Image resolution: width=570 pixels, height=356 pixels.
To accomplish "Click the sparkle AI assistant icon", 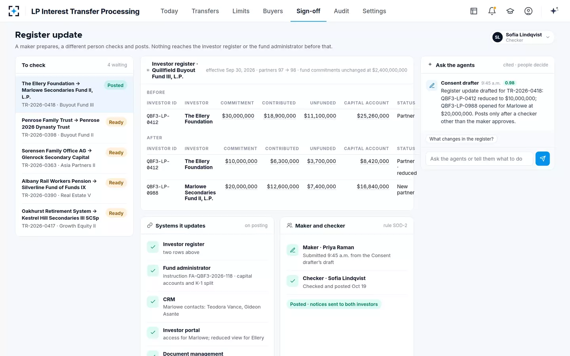I will tap(554, 11).
